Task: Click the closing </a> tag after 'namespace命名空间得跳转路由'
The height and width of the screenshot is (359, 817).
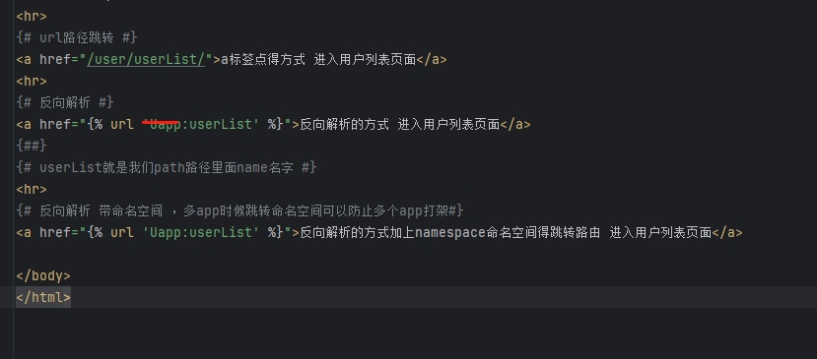Action: click(x=727, y=232)
